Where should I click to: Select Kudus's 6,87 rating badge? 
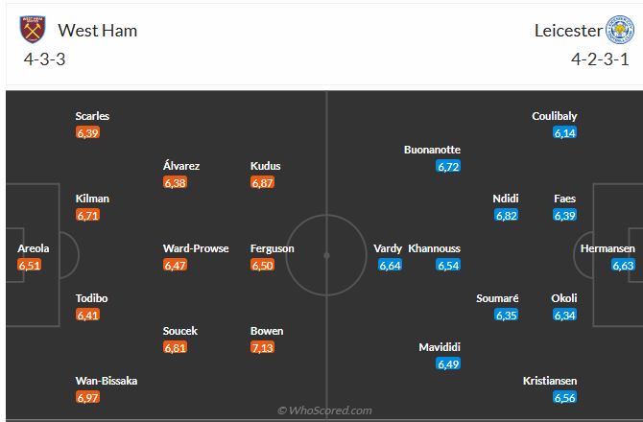click(262, 182)
